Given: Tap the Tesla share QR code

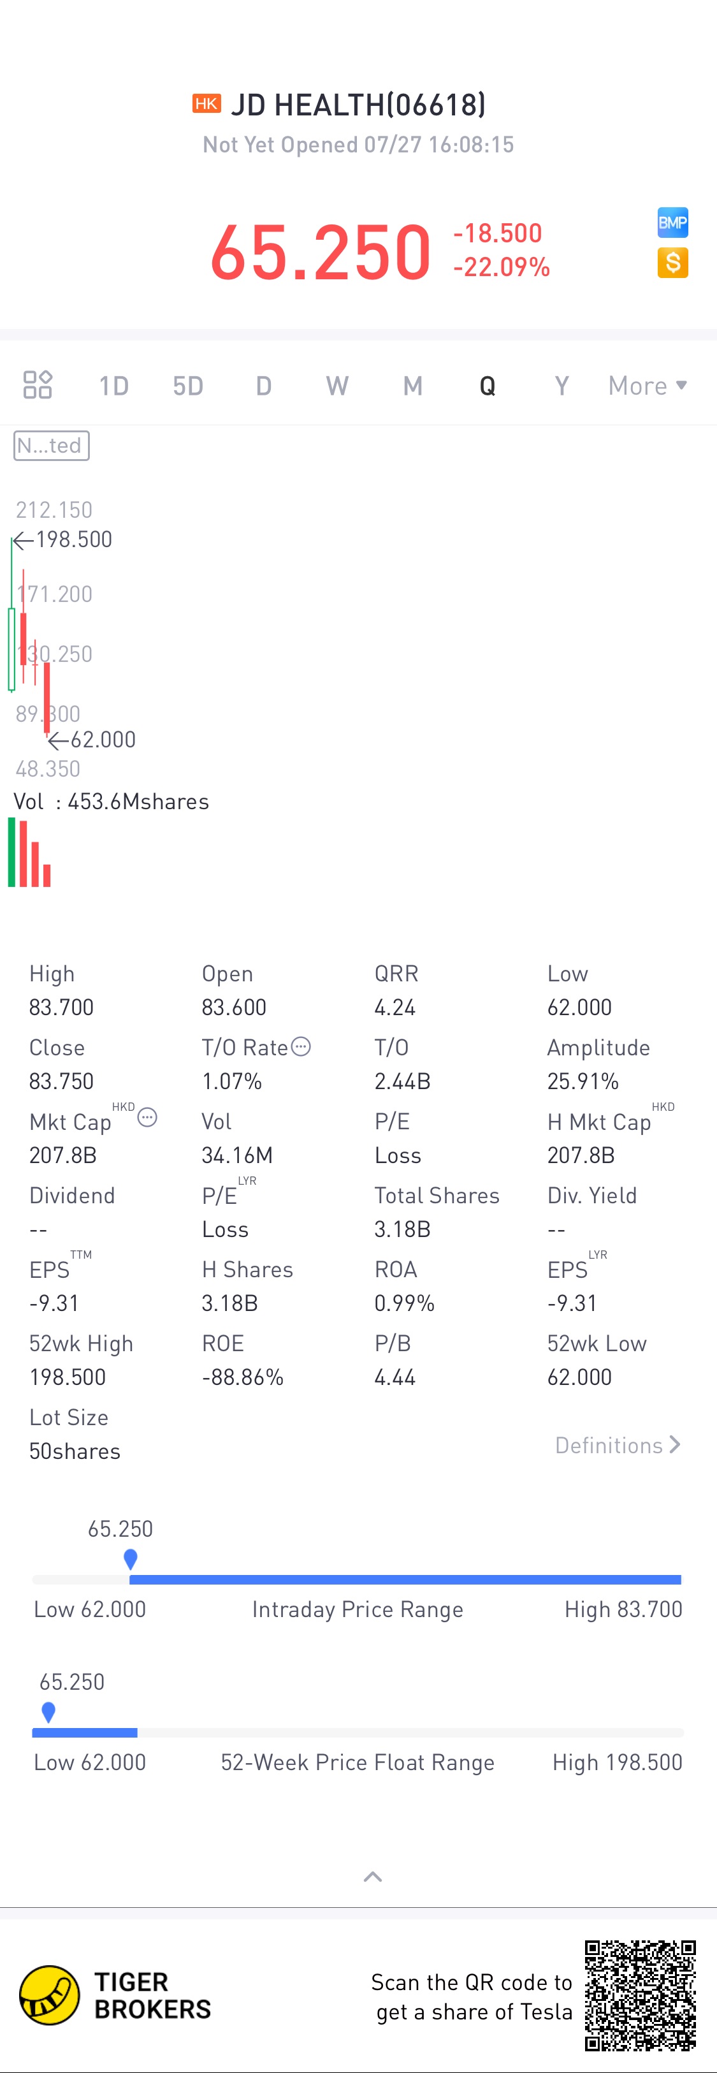Looking at the screenshot, I should [640, 1995].
